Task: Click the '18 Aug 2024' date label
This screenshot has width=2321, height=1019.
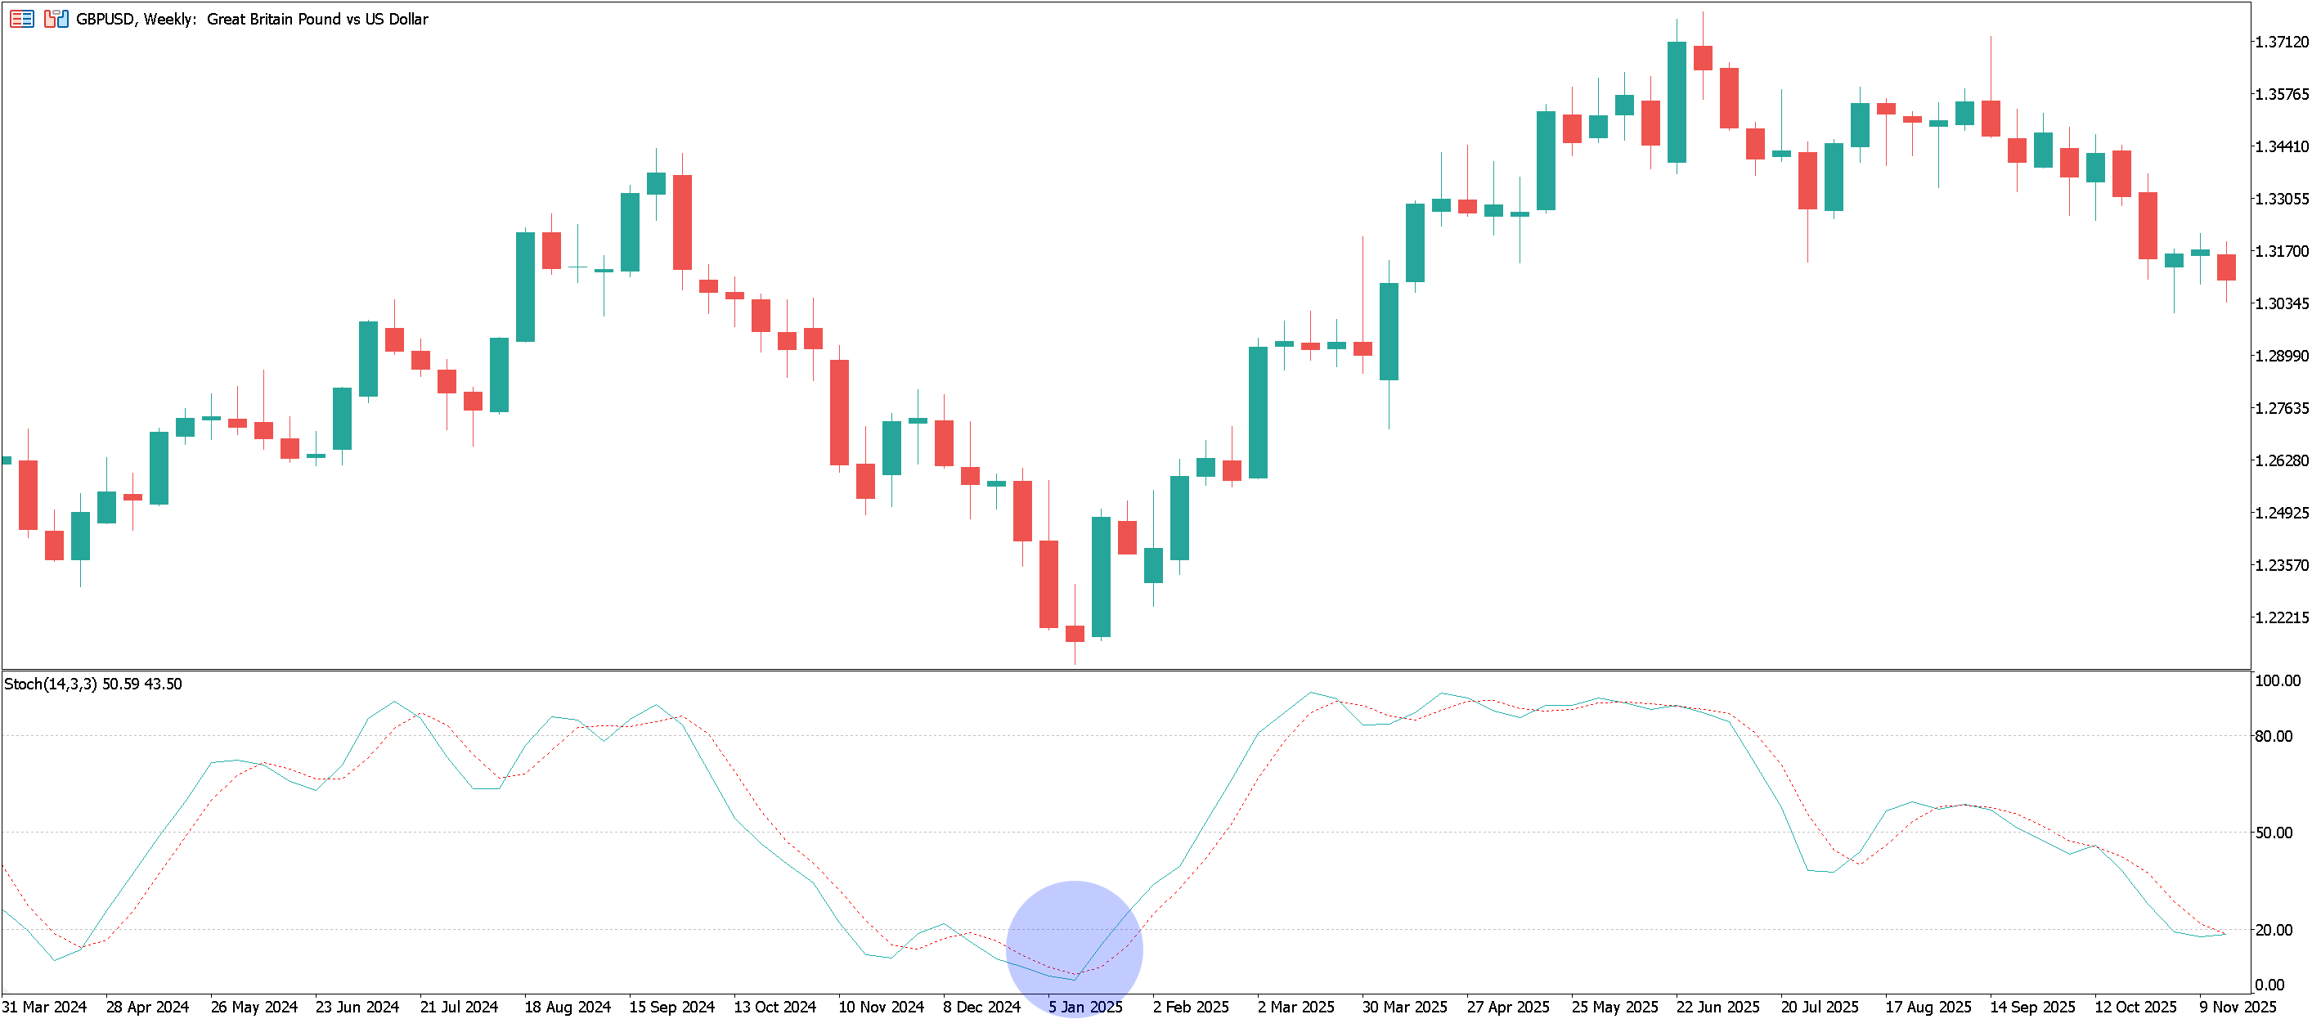Action: pos(568,1008)
